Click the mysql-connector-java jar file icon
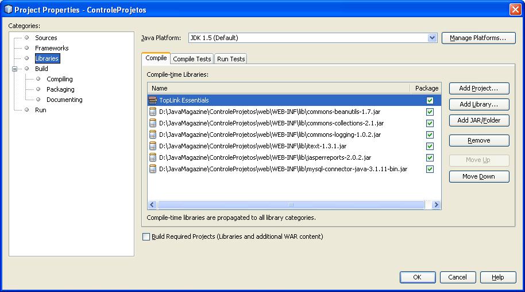The image size is (525, 292). click(x=153, y=169)
